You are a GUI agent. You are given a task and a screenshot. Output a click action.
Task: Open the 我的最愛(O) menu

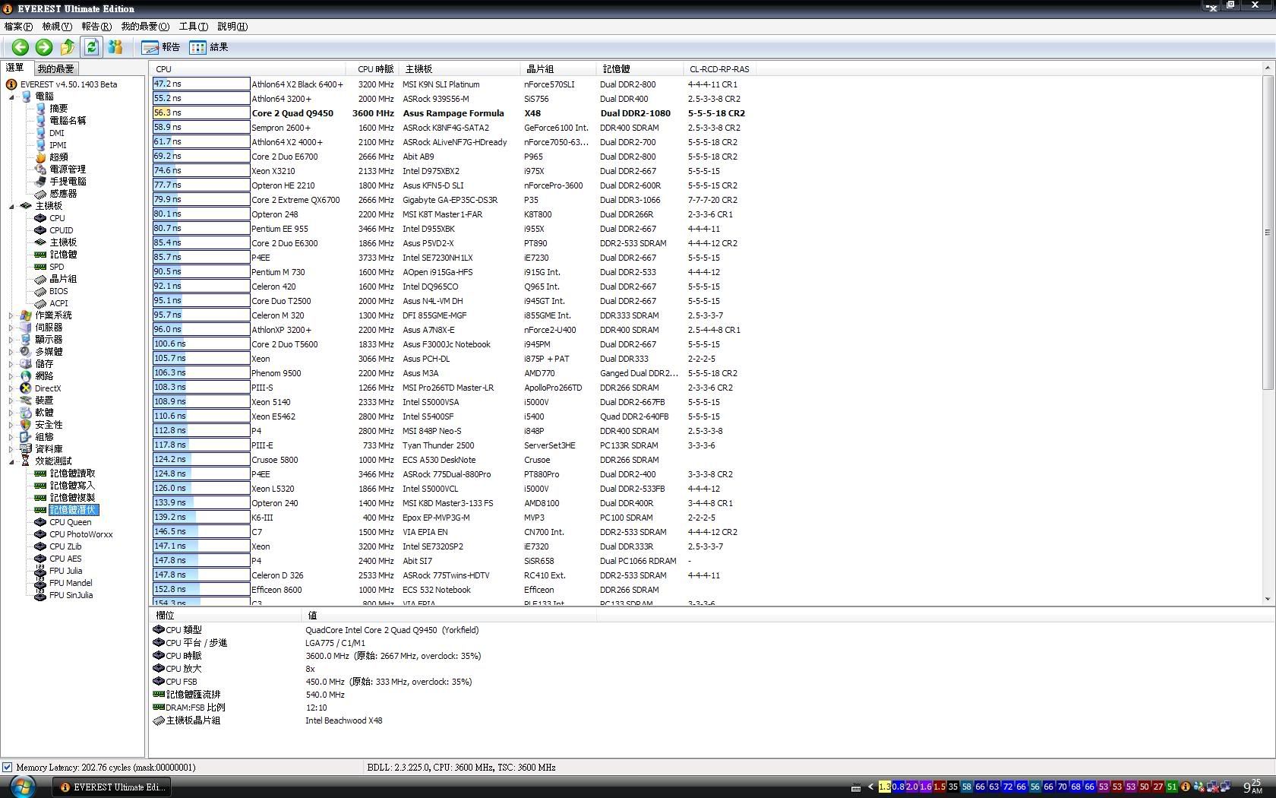145,27
